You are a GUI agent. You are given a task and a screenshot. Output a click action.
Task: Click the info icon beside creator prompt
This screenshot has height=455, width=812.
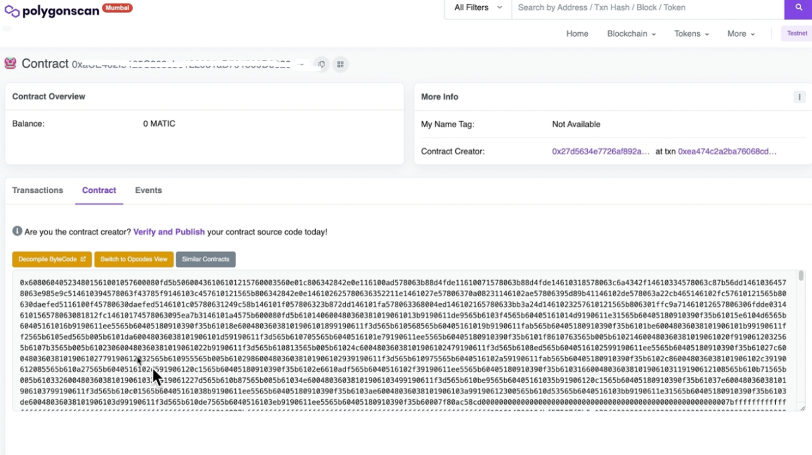click(17, 231)
